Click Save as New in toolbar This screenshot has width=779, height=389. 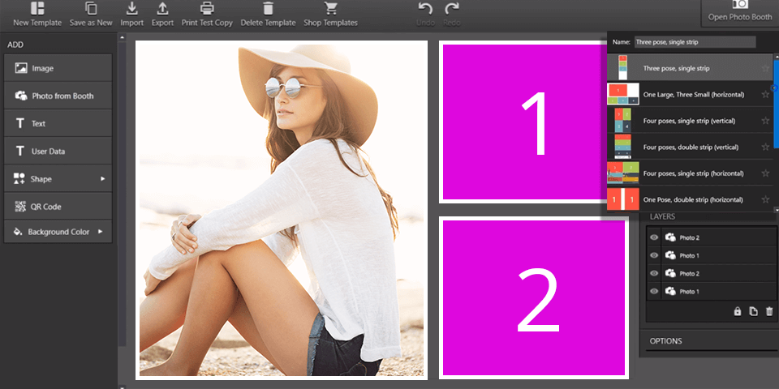point(91,8)
